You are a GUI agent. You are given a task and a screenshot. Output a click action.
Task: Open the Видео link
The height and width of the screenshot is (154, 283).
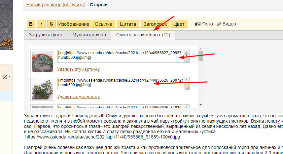[229, 24]
